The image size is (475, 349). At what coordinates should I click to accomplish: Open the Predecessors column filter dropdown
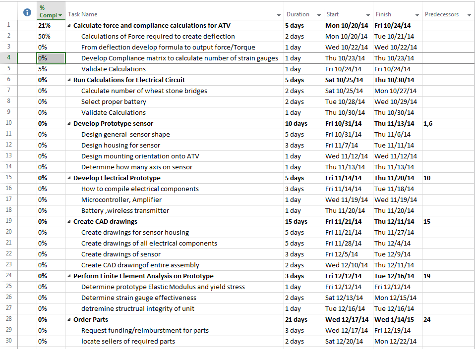469,15
